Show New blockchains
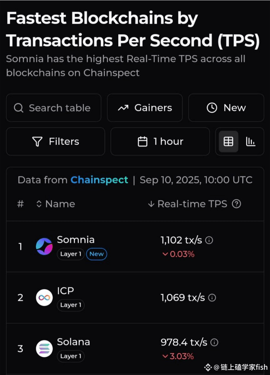Screen dimensions: 270x375 pyautogui.click(x=226, y=108)
